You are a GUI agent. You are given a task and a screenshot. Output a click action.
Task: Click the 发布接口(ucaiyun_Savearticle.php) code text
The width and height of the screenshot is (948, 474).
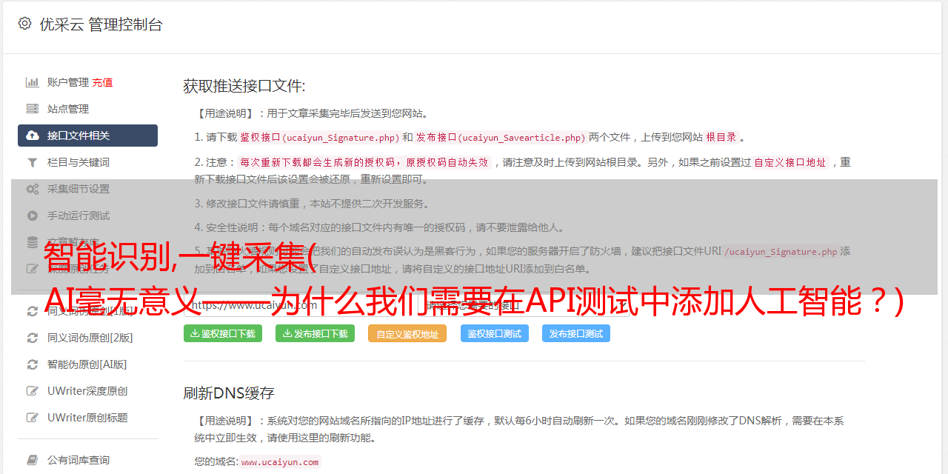[x=501, y=137]
